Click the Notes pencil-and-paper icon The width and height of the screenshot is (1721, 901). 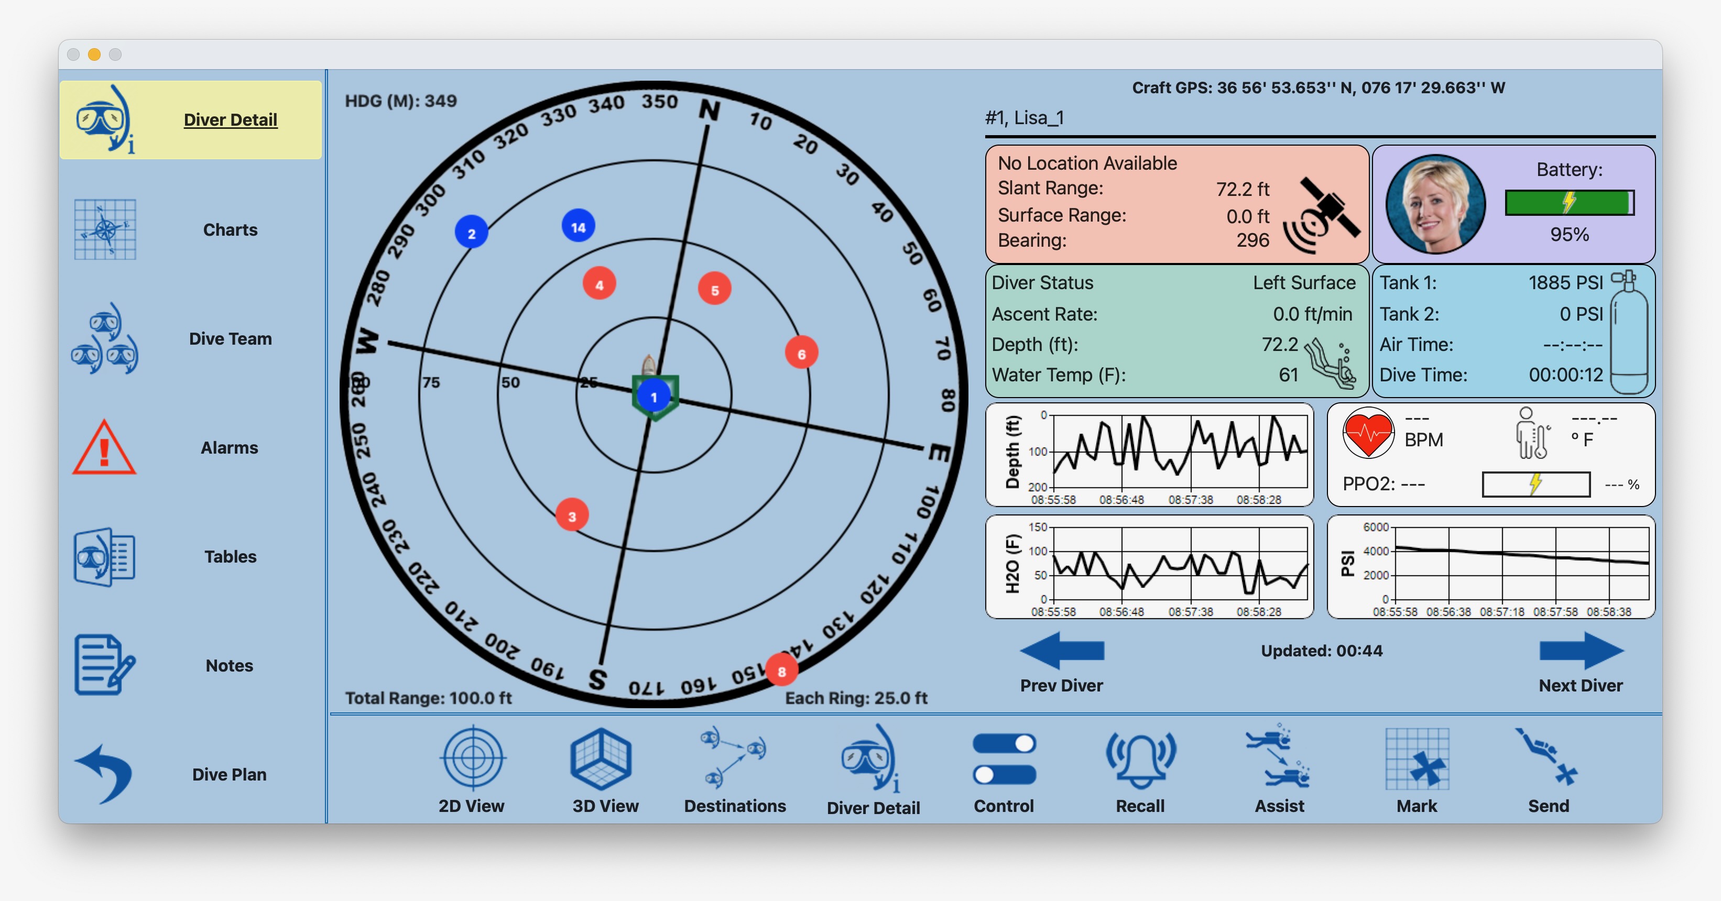coord(105,665)
